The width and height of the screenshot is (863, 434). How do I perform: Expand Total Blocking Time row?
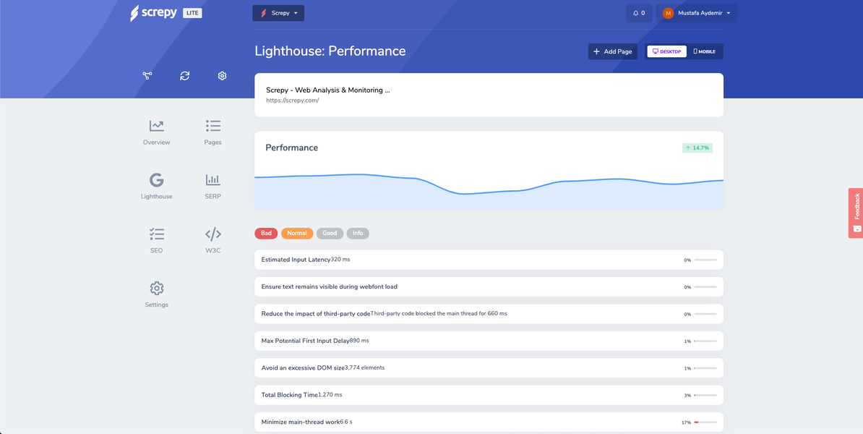point(489,395)
